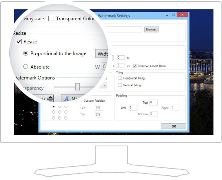Click the Browse.. button

click(152, 30)
